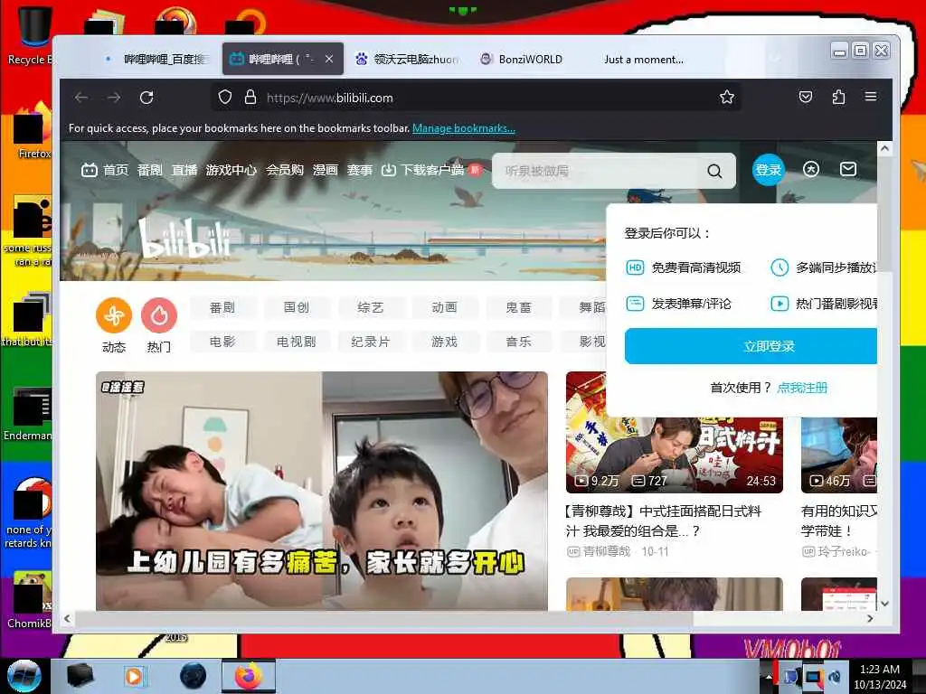
Task: View site security padlock info
Action: 250,98
